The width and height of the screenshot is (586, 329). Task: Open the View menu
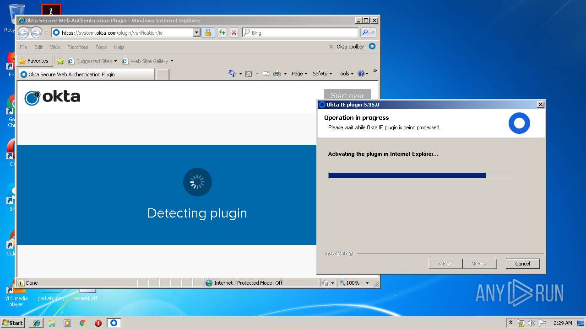pos(55,47)
